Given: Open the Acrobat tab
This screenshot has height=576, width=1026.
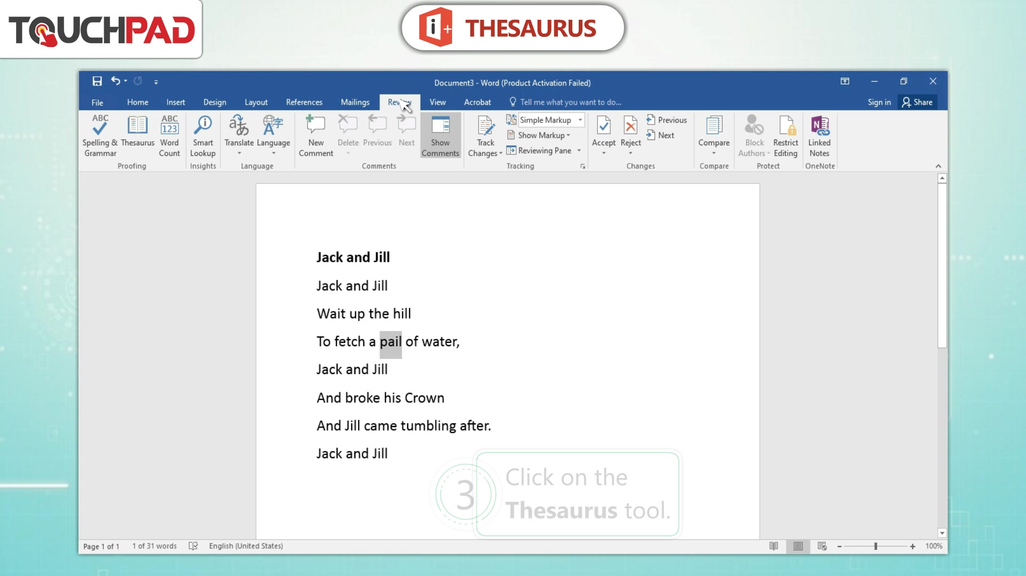Looking at the screenshot, I should 477,102.
